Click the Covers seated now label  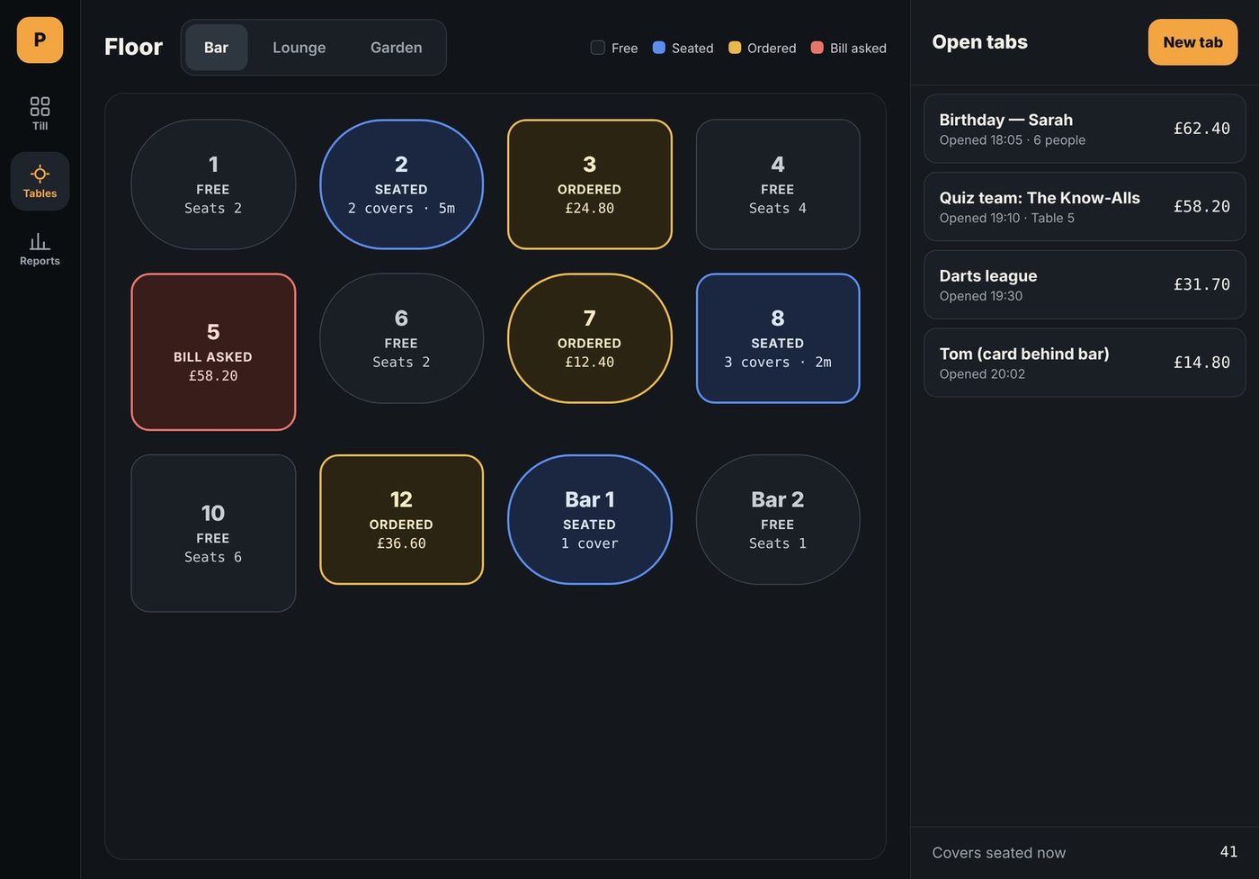coord(999,853)
